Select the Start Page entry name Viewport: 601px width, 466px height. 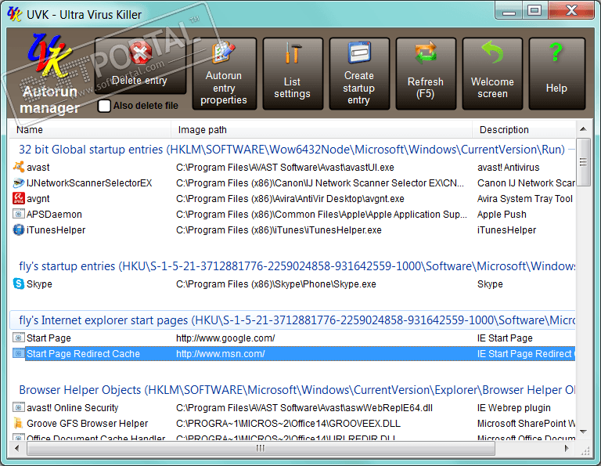coord(49,338)
